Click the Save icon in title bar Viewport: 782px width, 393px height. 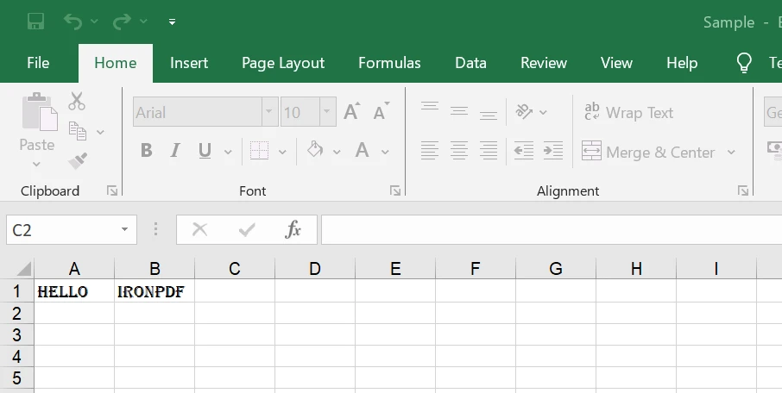[x=35, y=22]
